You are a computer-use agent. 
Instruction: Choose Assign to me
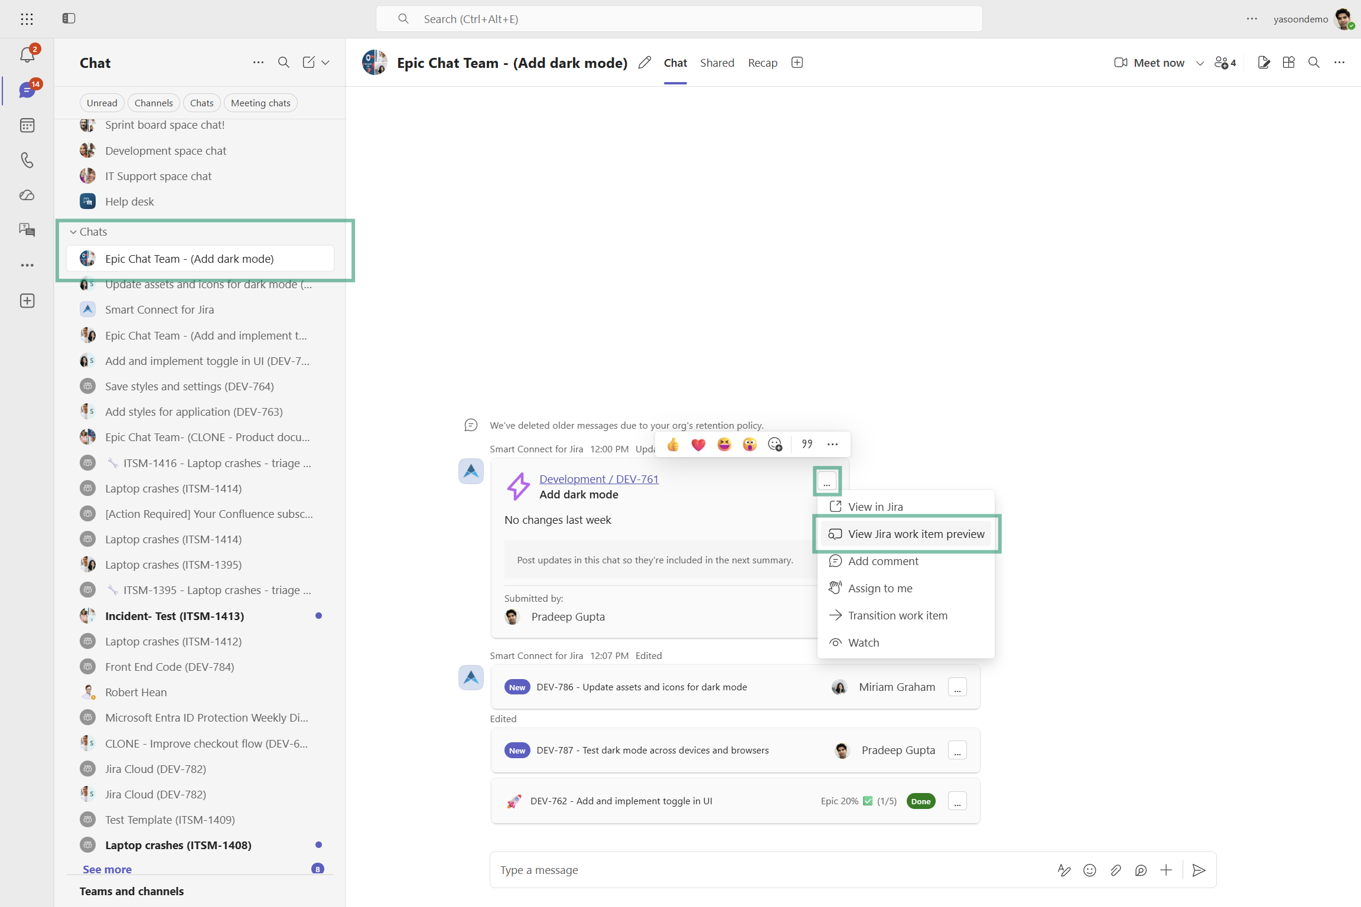(x=906, y=588)
